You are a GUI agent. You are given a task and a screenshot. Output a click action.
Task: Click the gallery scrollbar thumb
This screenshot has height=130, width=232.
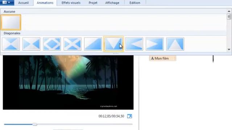(229, 17)
